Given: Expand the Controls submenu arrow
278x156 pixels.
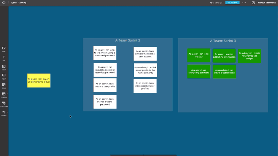Looking at the screenshot, I should 8,112.
